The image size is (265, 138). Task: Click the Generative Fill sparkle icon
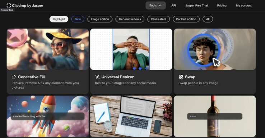tap(14, 77)
